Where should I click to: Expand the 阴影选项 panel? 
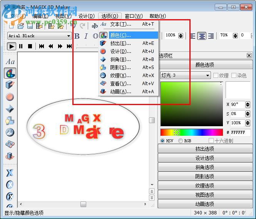[205, 176]
